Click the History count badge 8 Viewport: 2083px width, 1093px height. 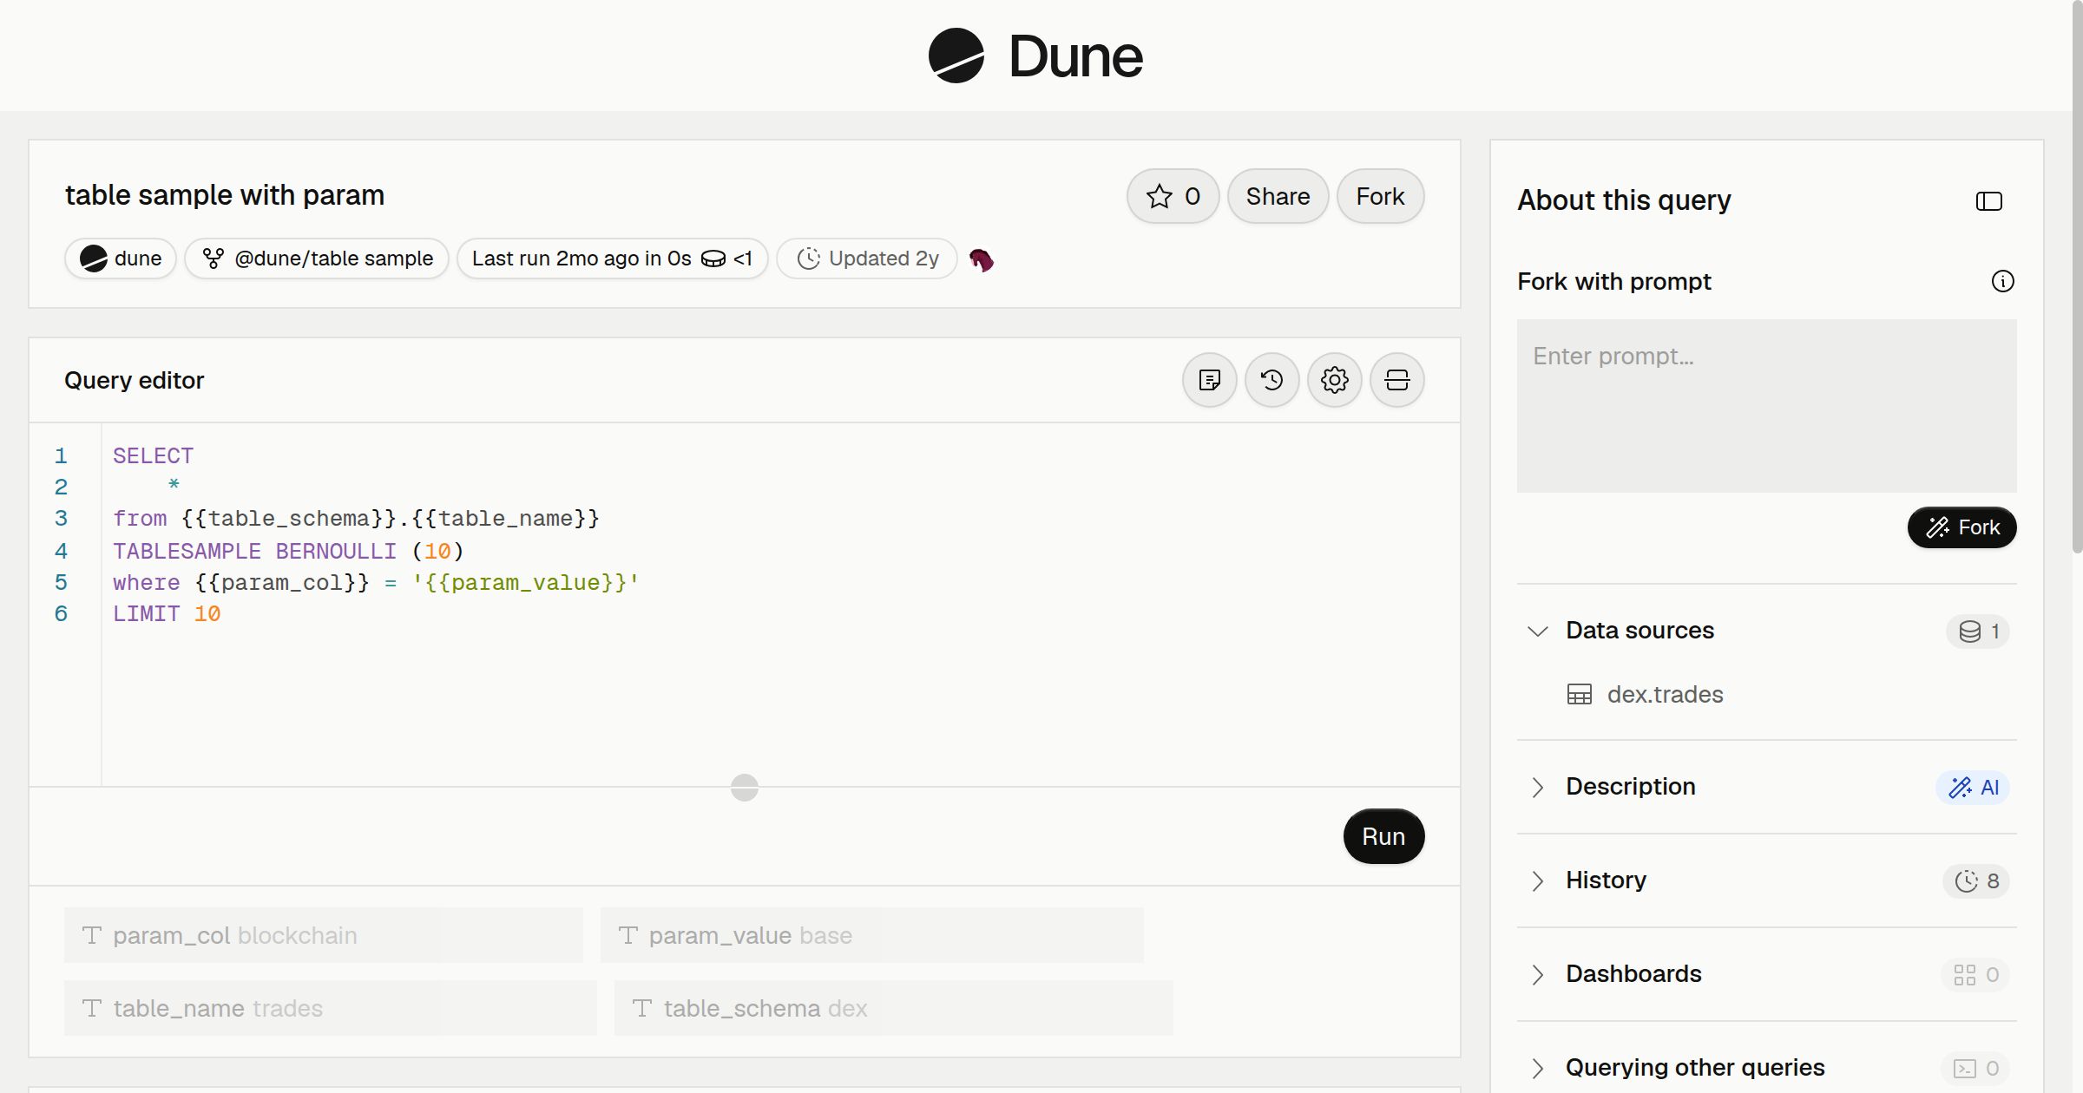pyautogui.click(x=1976, y=881)
